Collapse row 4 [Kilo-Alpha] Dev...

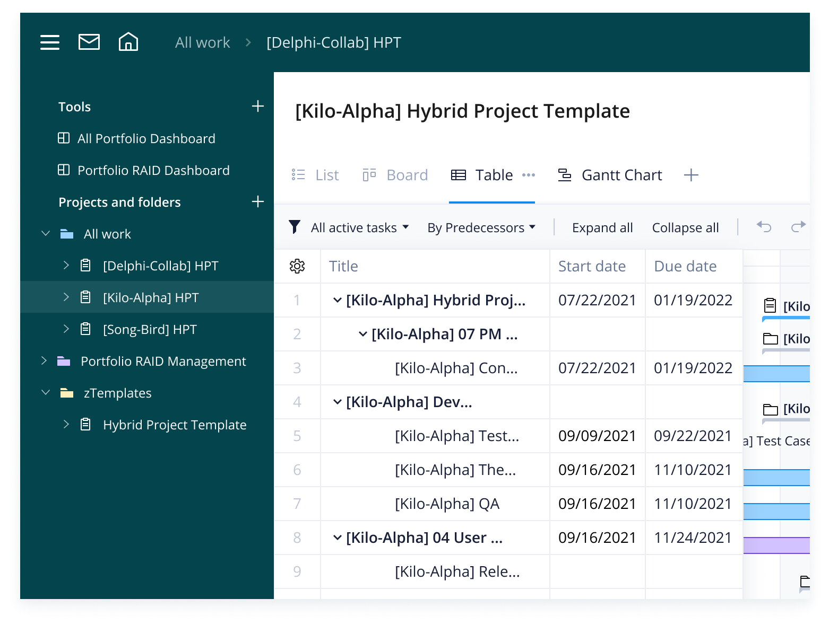(337, 402)
